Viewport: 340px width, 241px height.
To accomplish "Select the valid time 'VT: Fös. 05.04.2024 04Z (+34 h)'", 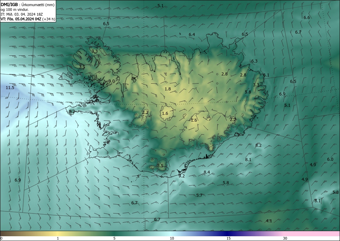I will [28, 19].
